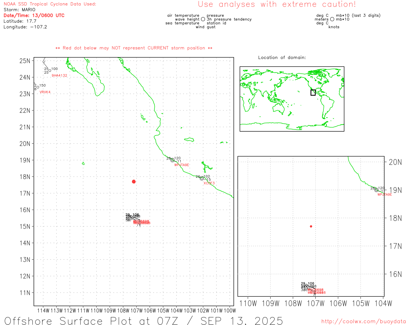Image resolution: width=406 pixels, height=325 pixels.
Task: Click 'Use analyses with extreme caution!' warning
Action: tap(277, 4)
